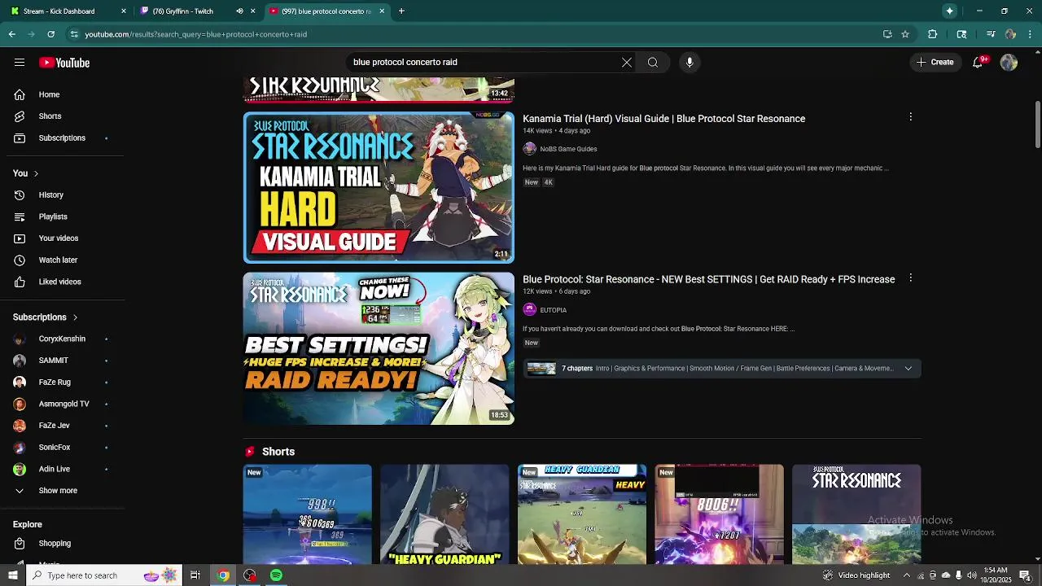
Task: Open Windows notification center icon
Action: pos(1026,575)
